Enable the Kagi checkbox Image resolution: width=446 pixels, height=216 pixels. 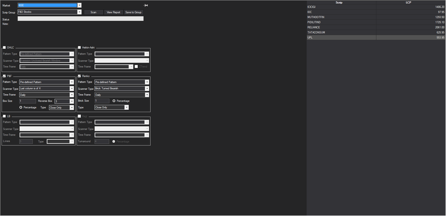click(x=80, y=116)
